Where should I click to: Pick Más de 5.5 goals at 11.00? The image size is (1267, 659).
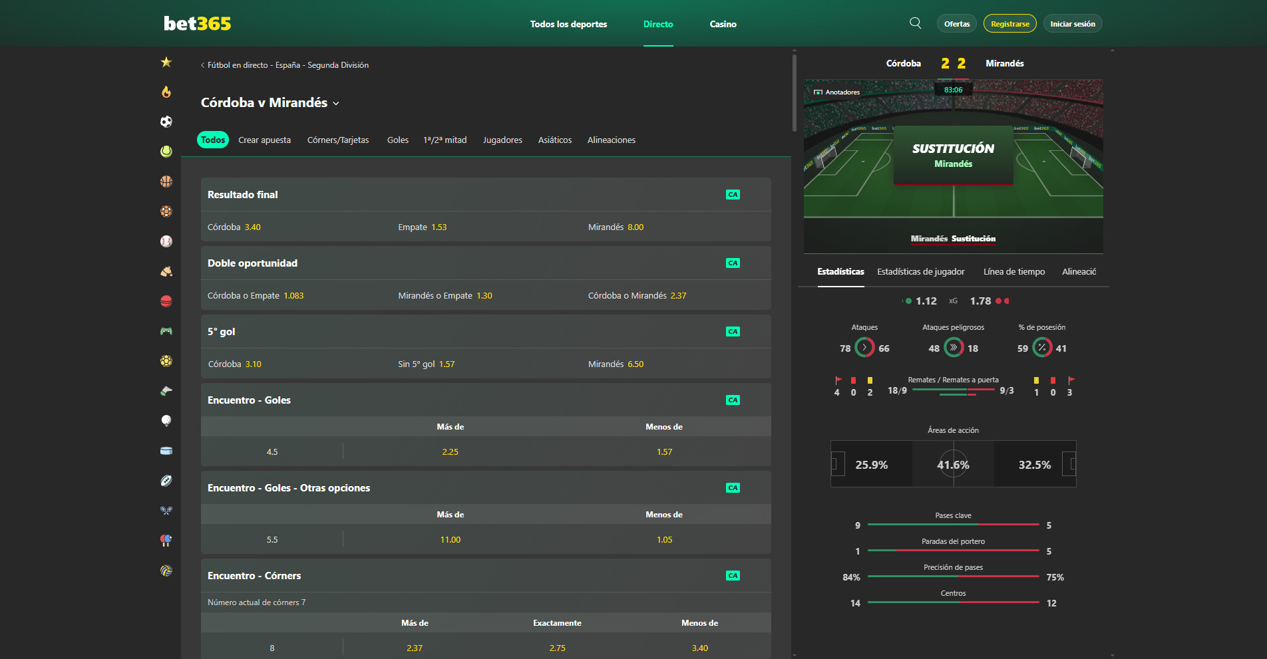(451, 540)
